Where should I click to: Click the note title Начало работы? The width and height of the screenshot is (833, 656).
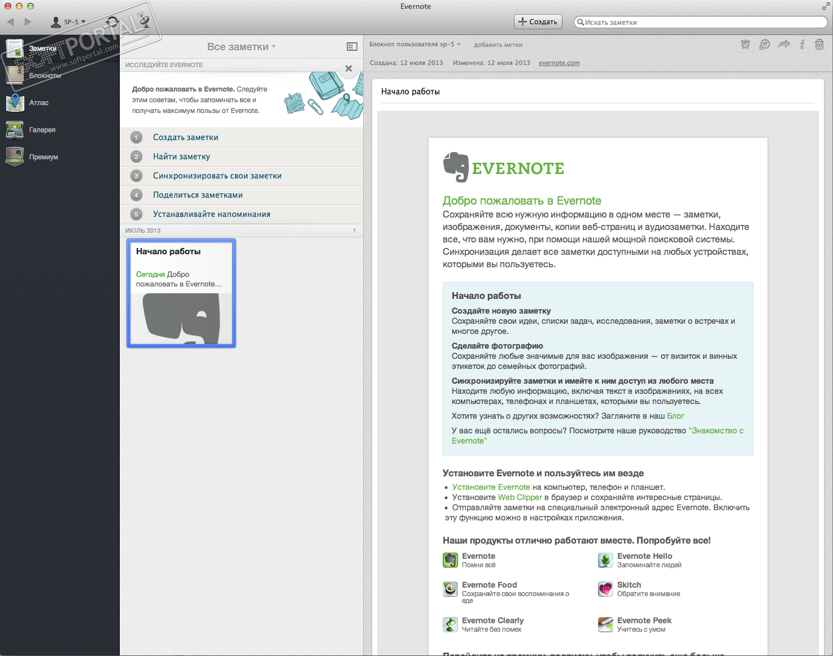tap(411, 92)
